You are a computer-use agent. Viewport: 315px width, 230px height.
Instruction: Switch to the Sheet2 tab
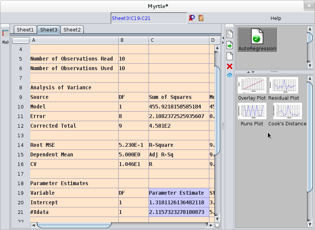click(72, 30)
